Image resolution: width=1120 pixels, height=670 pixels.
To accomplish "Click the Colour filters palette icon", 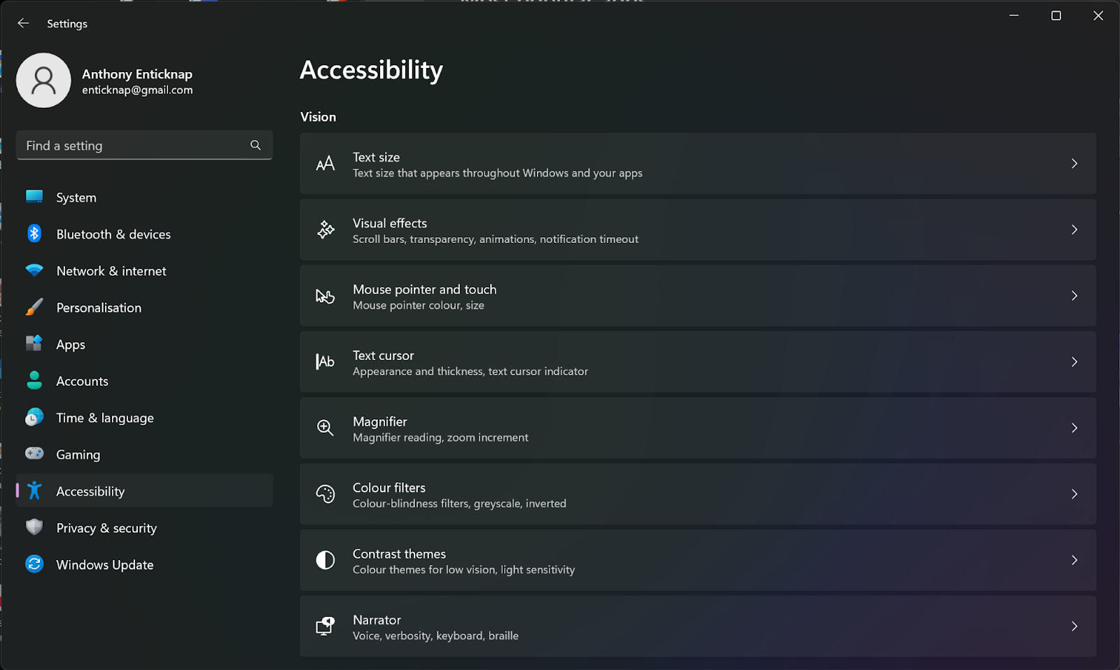I will tap(325, 494).
